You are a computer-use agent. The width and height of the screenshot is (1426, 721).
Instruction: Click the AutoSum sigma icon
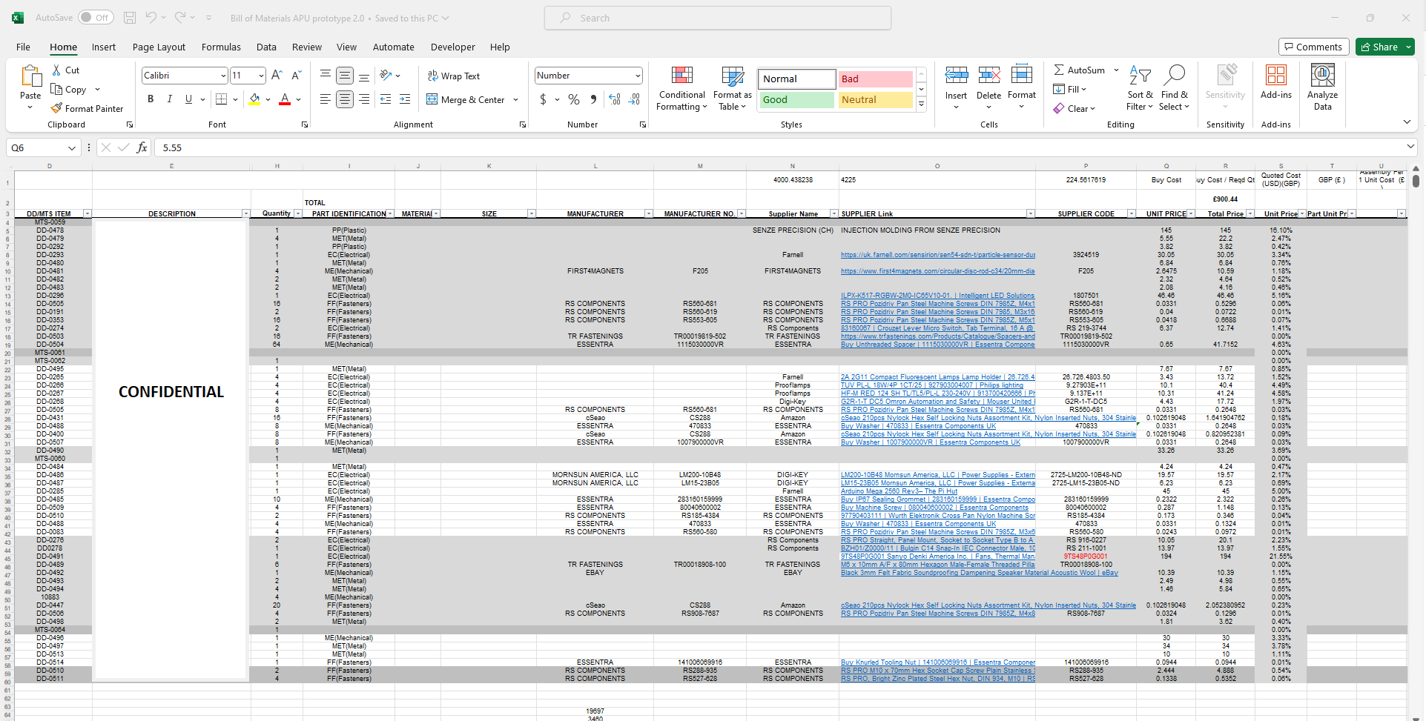point(1059,70)
